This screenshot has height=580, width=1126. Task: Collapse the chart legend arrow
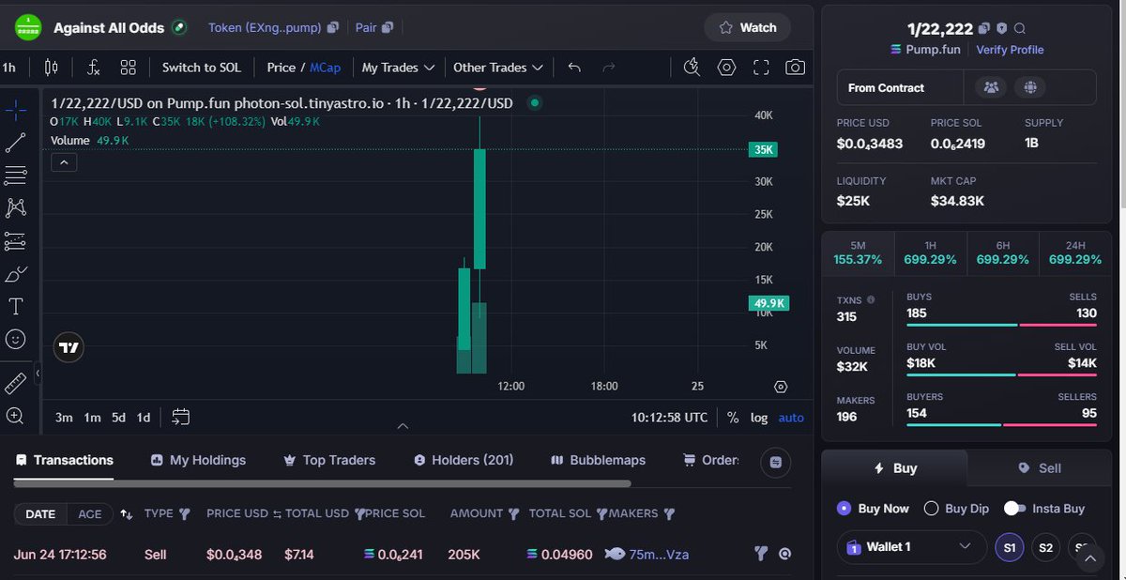pos(64,162)
